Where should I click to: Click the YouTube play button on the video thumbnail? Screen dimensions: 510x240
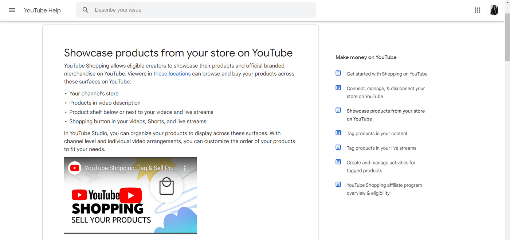[74, 168]
